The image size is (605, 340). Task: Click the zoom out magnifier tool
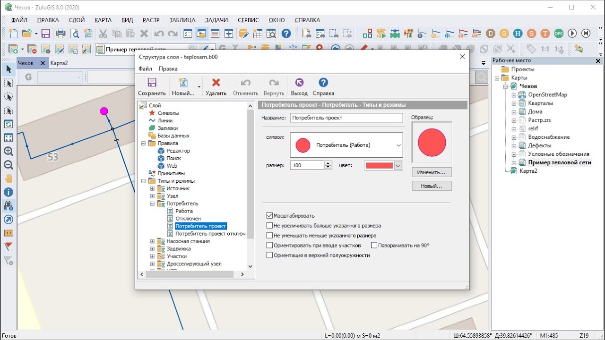(x=9, y=165)
